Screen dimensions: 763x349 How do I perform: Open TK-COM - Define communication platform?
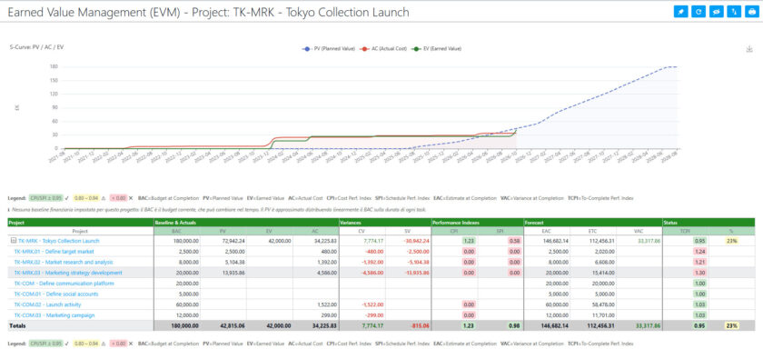(x=64, y=284)
